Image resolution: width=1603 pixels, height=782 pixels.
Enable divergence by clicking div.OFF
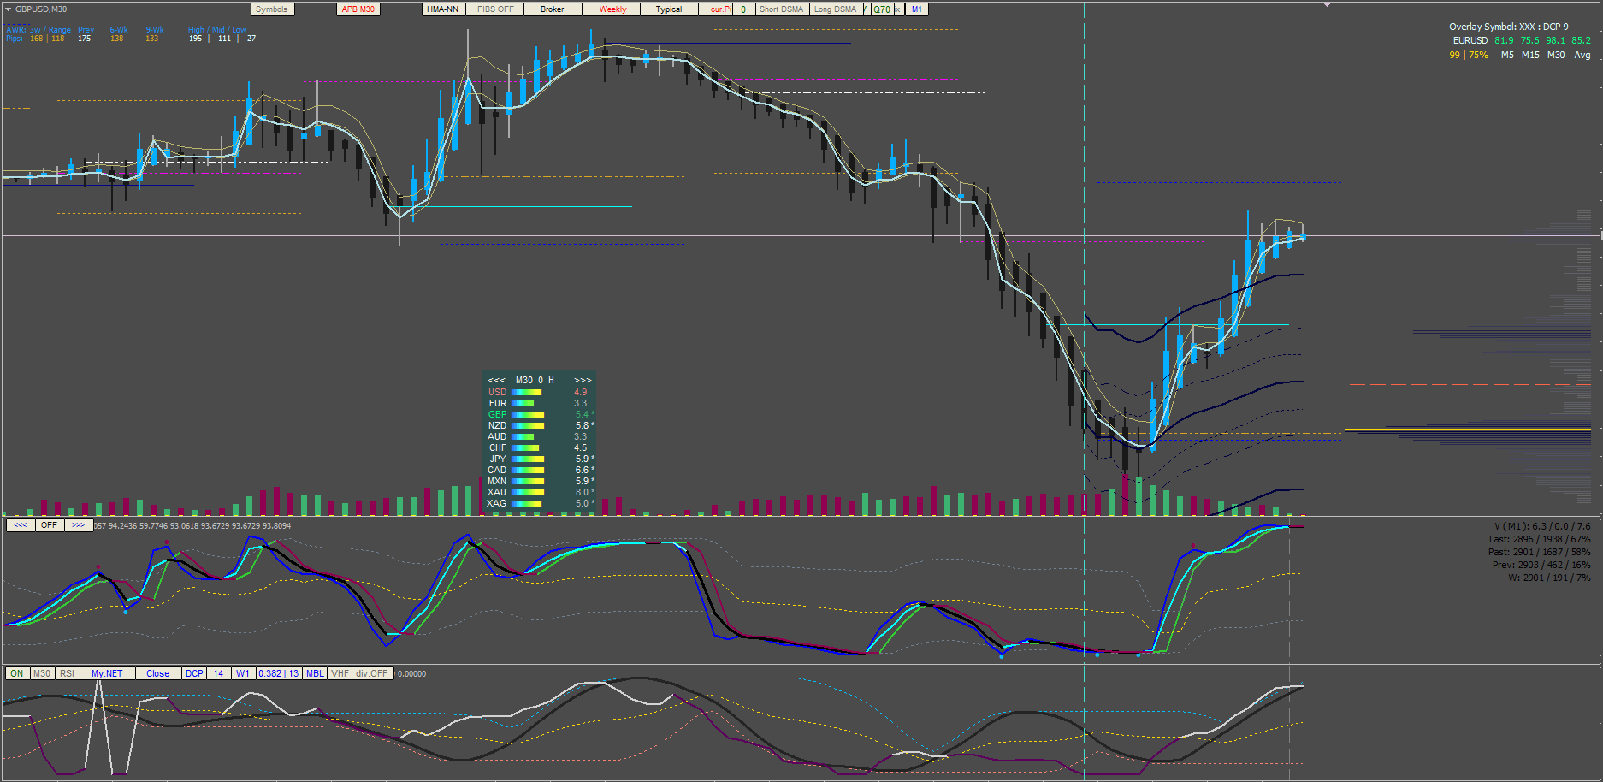(372, 673)
